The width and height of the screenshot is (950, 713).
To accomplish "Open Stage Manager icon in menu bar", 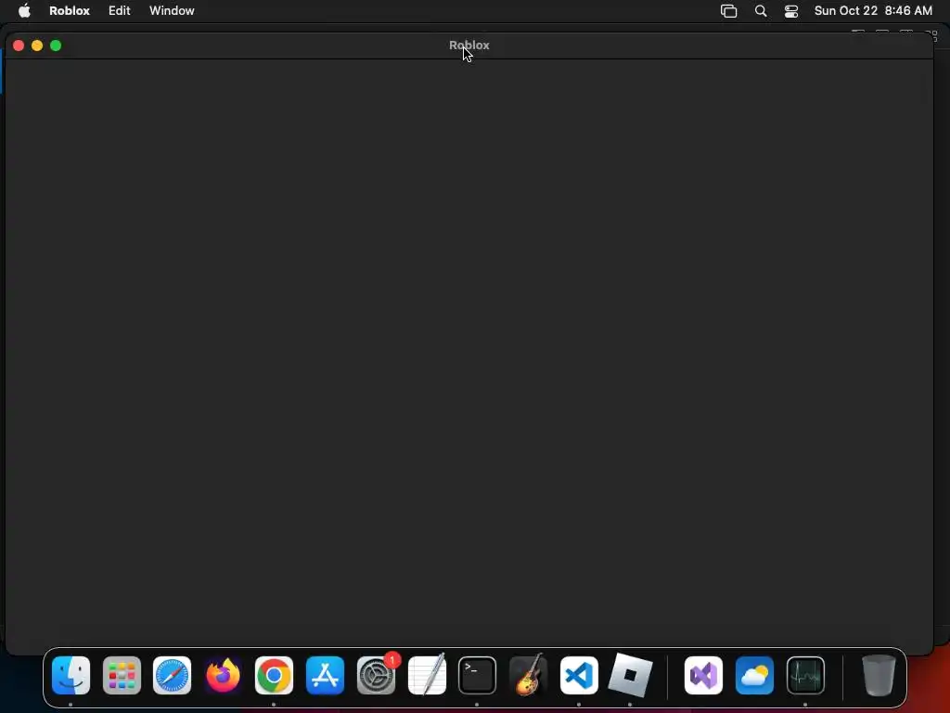I will 728,11.
